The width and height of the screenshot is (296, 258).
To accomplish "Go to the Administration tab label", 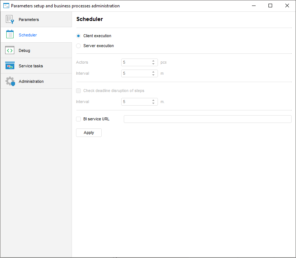I will (31, 81).
